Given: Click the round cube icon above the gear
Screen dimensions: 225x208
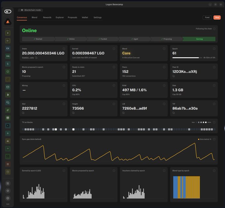Looking at the screenshot, I should pos(8,191).
